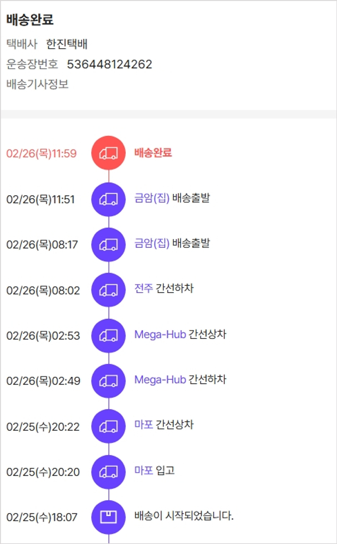Open 금암(집) link in 11:51 entry

pyautogui.click(x=152, y=198)
